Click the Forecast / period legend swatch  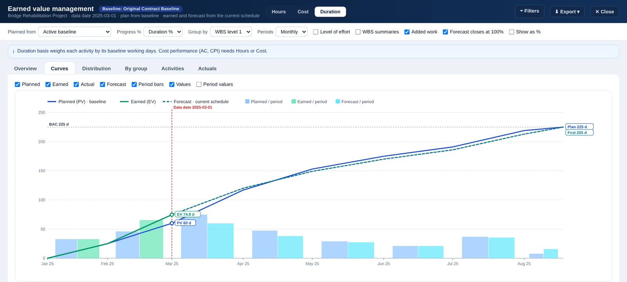[338, 101]
